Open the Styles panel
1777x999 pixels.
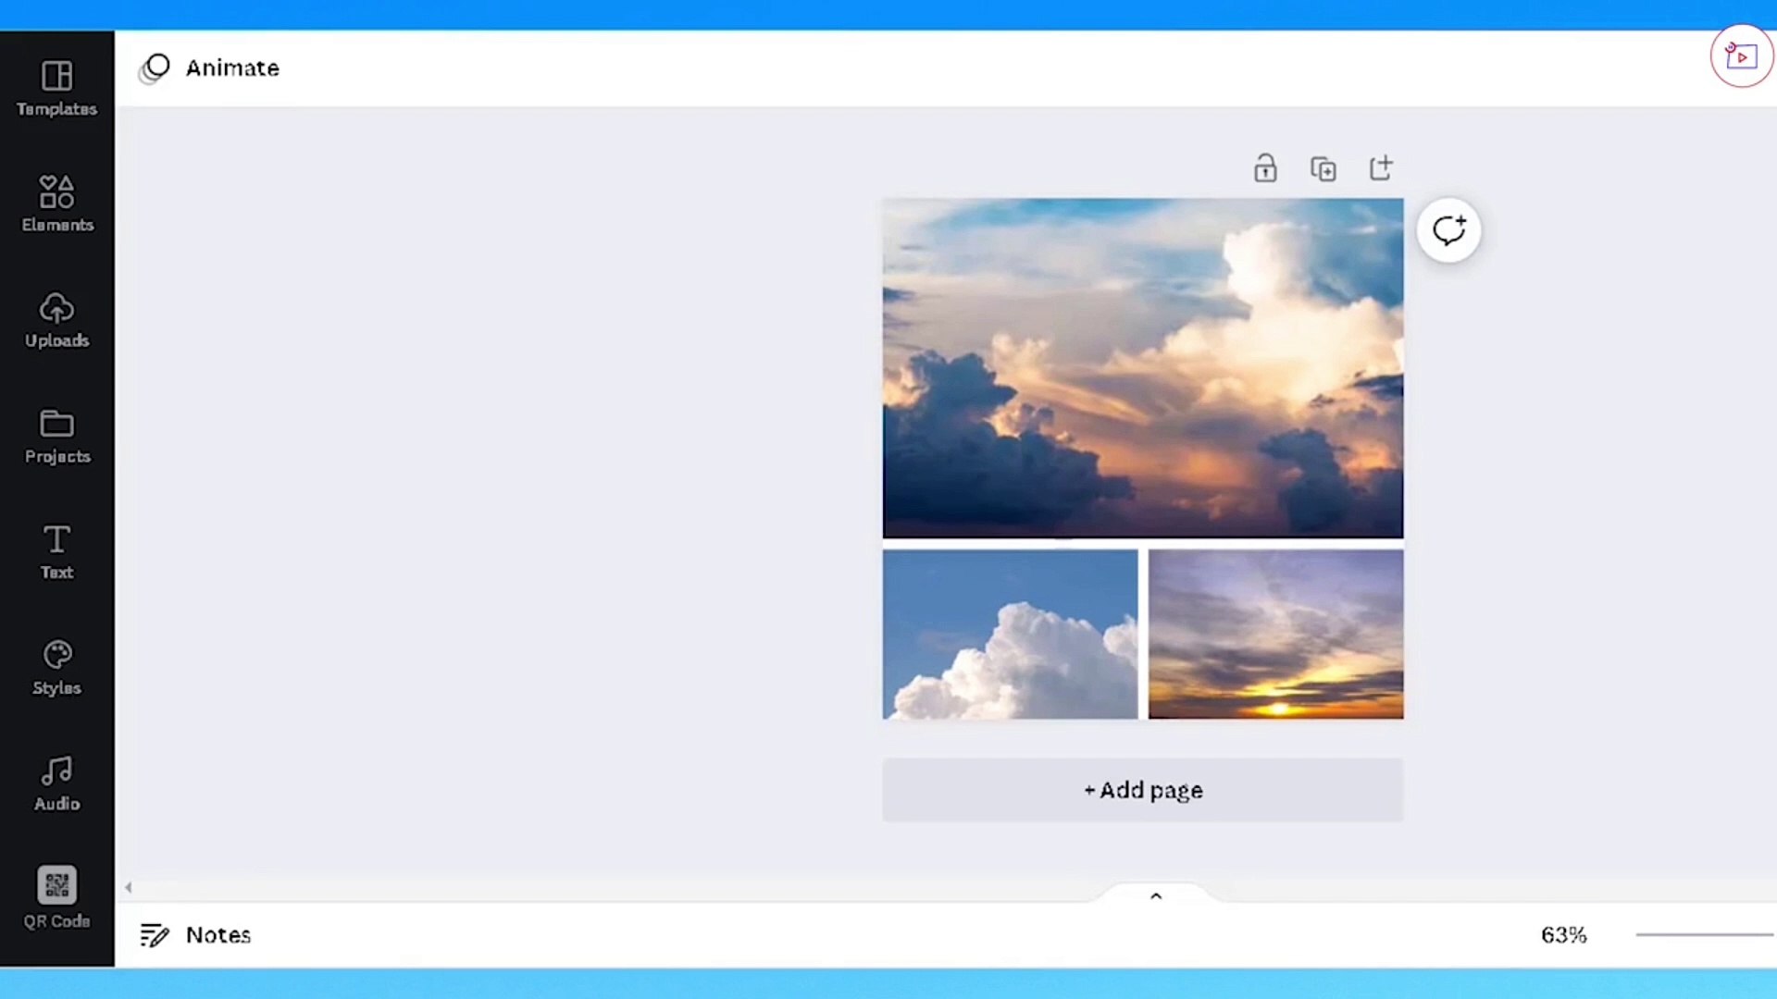tap(56, 666)
